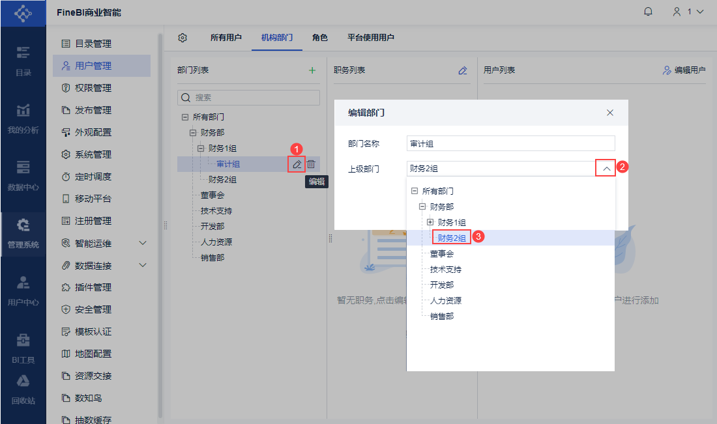The image size is (717, 424).
Task: Click the department search field
Action: click(x=249, y=98)
